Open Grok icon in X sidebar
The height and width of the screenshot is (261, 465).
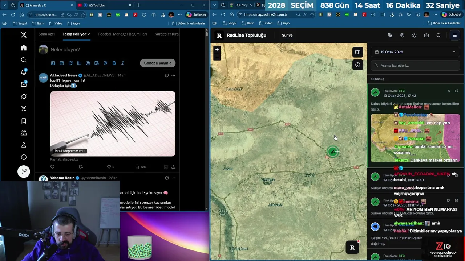pyautogui.click(x=24, y=96)
